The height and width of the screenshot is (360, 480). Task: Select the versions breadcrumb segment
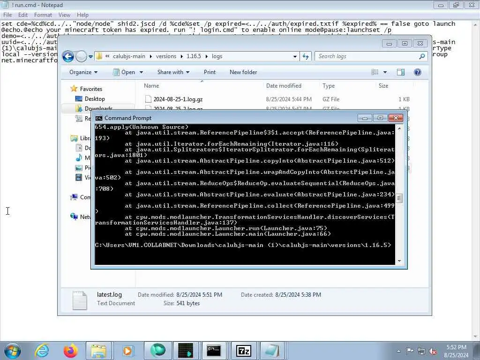pos(166,56)
